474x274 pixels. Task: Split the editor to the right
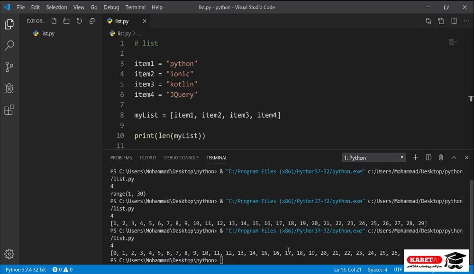click(x=454, y=21)
